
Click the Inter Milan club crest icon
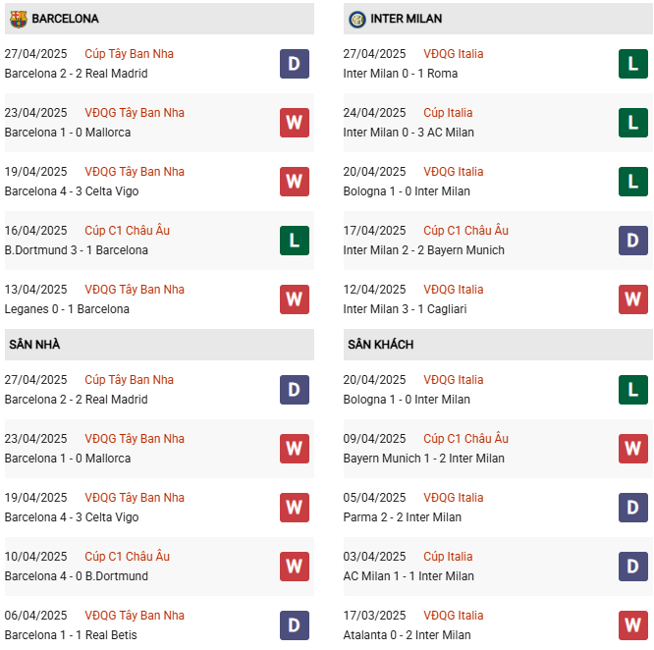tap(356, 19)
